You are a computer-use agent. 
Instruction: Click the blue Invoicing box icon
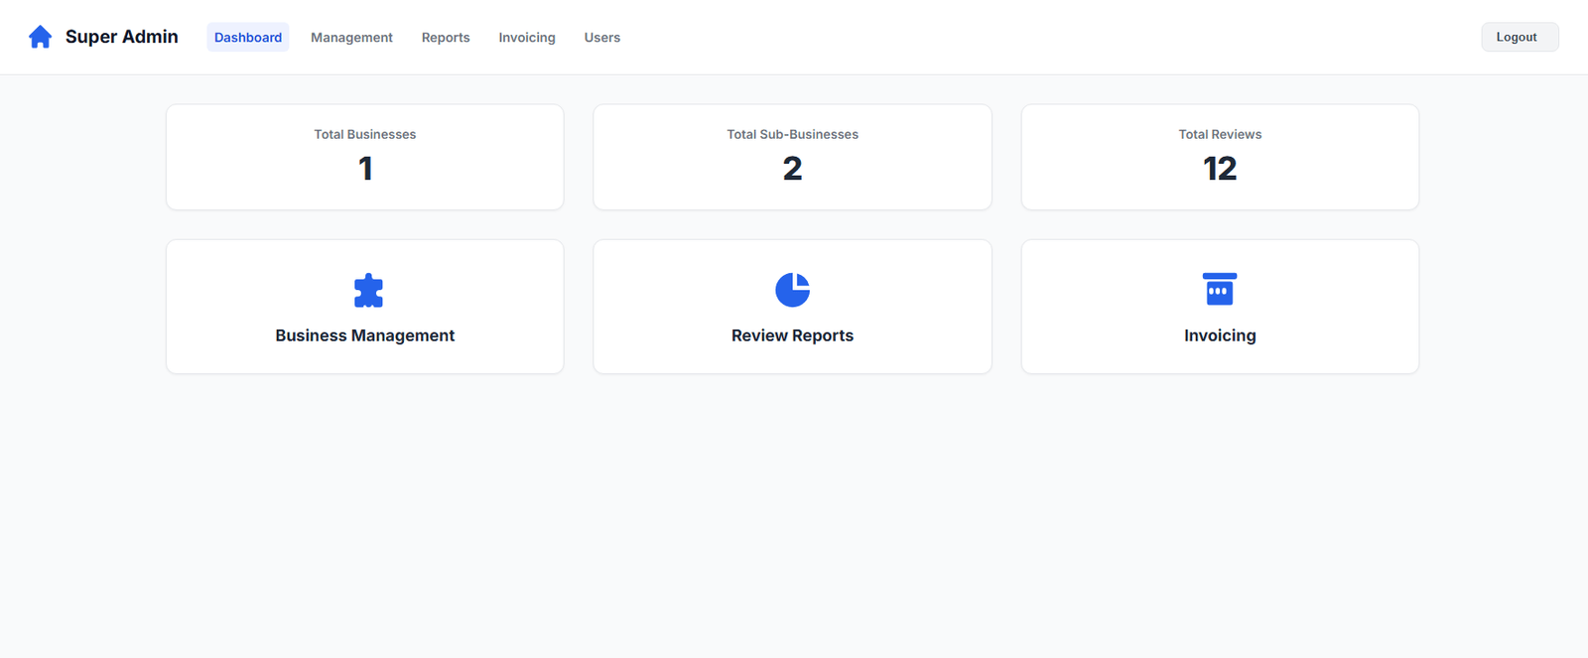pos(1219,289)
